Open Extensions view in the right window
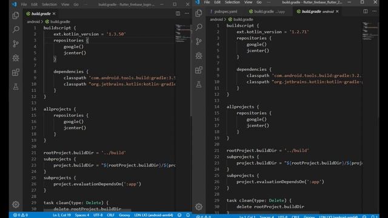Viewport: 388px width, 218px height. [x=199, y=70]
